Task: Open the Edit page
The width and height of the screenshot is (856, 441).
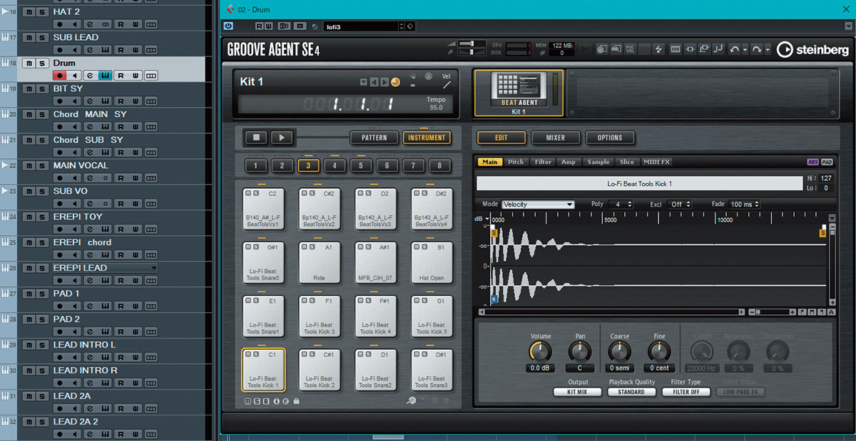Action: (x=501, y=138)
